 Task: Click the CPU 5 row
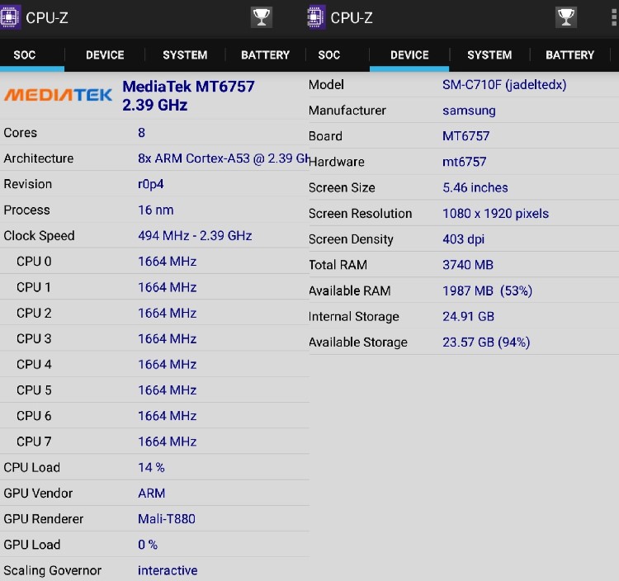(155, 390)
